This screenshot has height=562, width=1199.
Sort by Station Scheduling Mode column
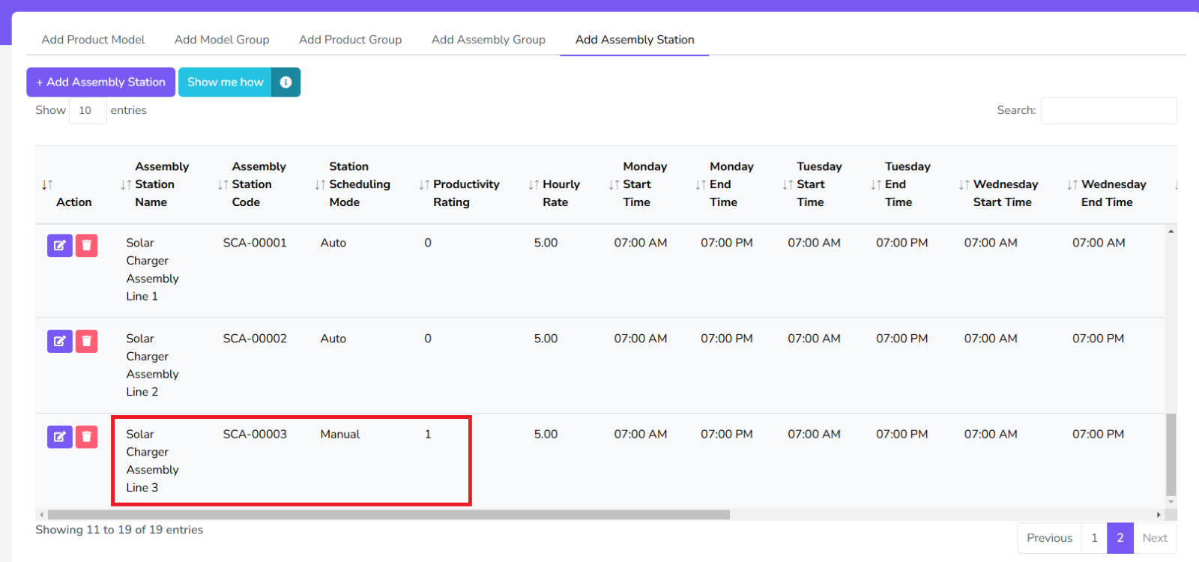point(359,184)
